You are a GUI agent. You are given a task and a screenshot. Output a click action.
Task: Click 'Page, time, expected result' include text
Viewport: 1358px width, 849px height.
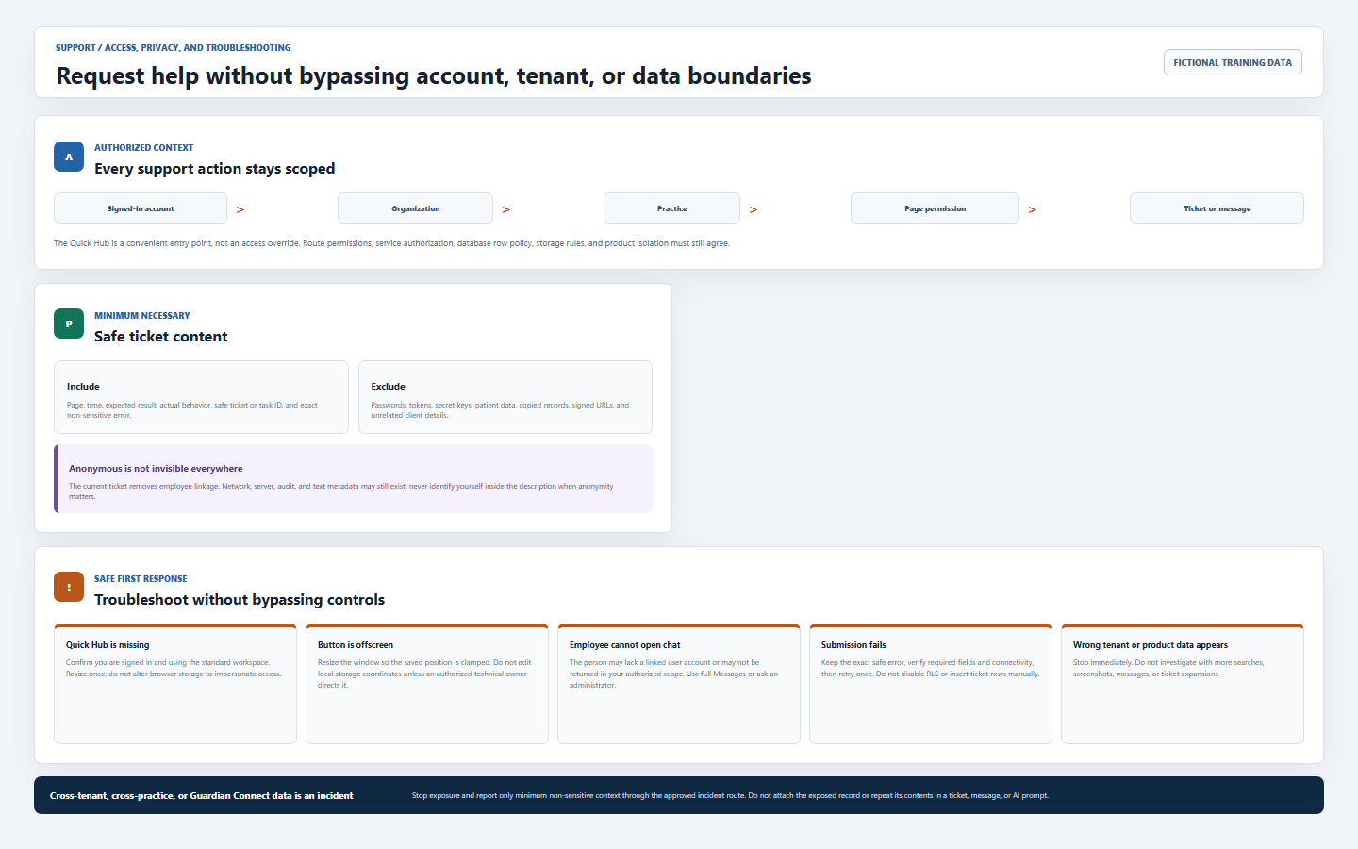192,410
